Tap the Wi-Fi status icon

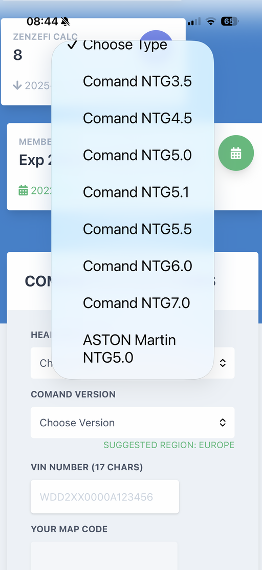(211, 21)
